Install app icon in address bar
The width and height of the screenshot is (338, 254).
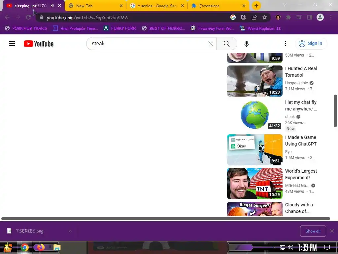point(244,17)
